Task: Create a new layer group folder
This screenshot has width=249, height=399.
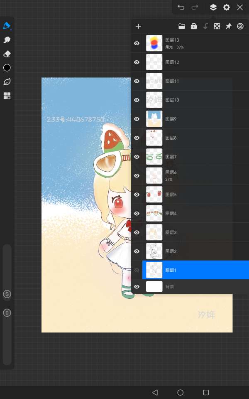Action: [x=182, y=26]
